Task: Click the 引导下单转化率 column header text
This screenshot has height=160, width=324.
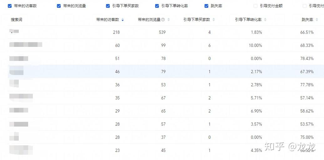Action: coord(248,20)
